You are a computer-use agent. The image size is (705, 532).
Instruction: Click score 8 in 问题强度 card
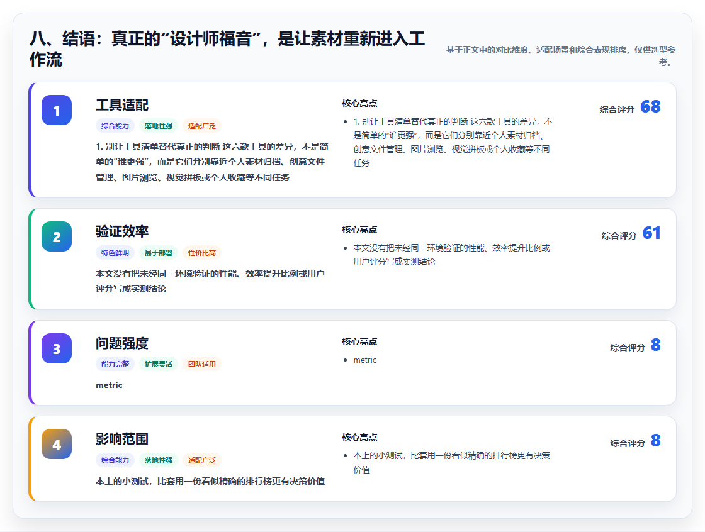[x=656, y=345]
